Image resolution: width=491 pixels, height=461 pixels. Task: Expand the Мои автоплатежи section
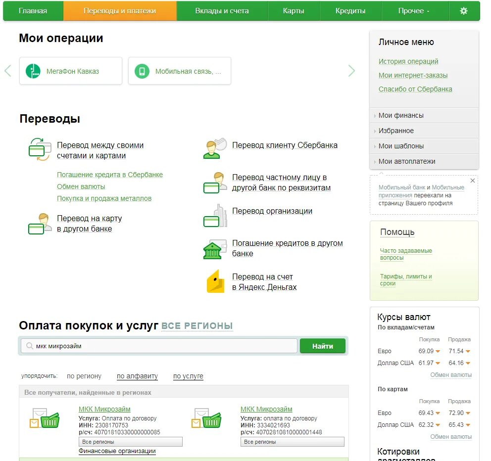click(x=424, y=161)
